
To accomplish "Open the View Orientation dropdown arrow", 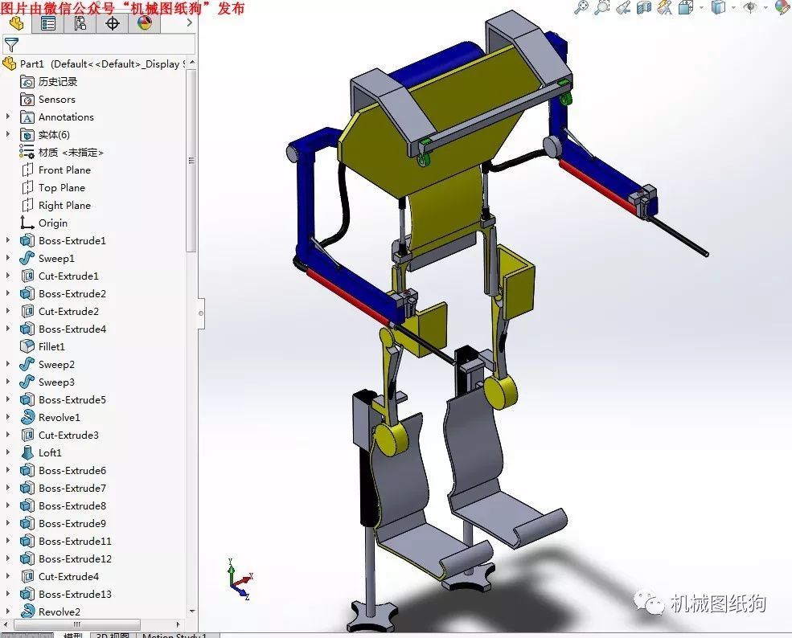I will point(702,7).
